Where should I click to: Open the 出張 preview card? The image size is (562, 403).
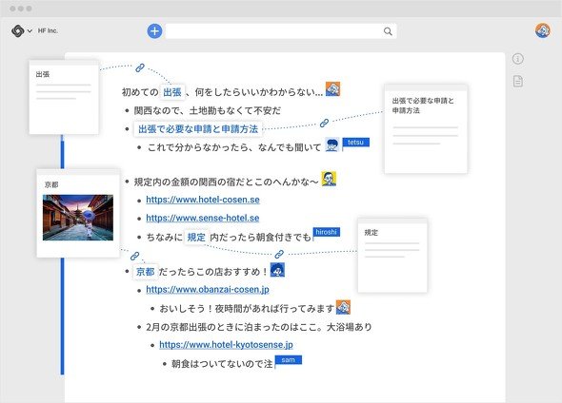[x=64, y=97]
